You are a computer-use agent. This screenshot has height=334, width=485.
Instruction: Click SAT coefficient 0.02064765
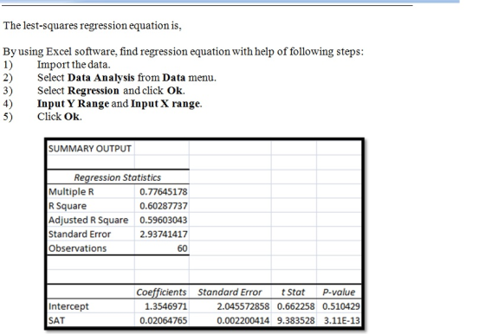[x=164, y=320]
